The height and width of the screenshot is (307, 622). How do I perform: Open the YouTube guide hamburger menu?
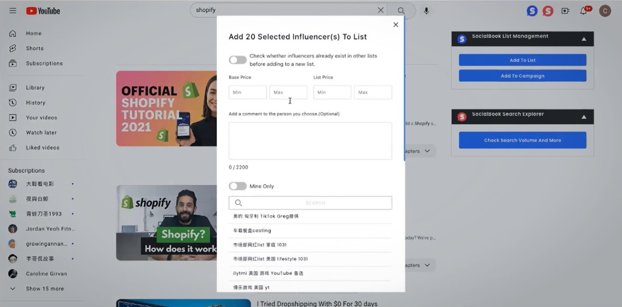(x=13, y=10)
